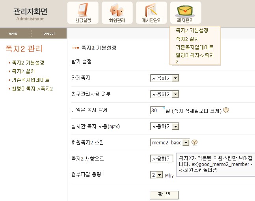Click the LOGOUT link
The image size is (255, 201).
point(49,33)
